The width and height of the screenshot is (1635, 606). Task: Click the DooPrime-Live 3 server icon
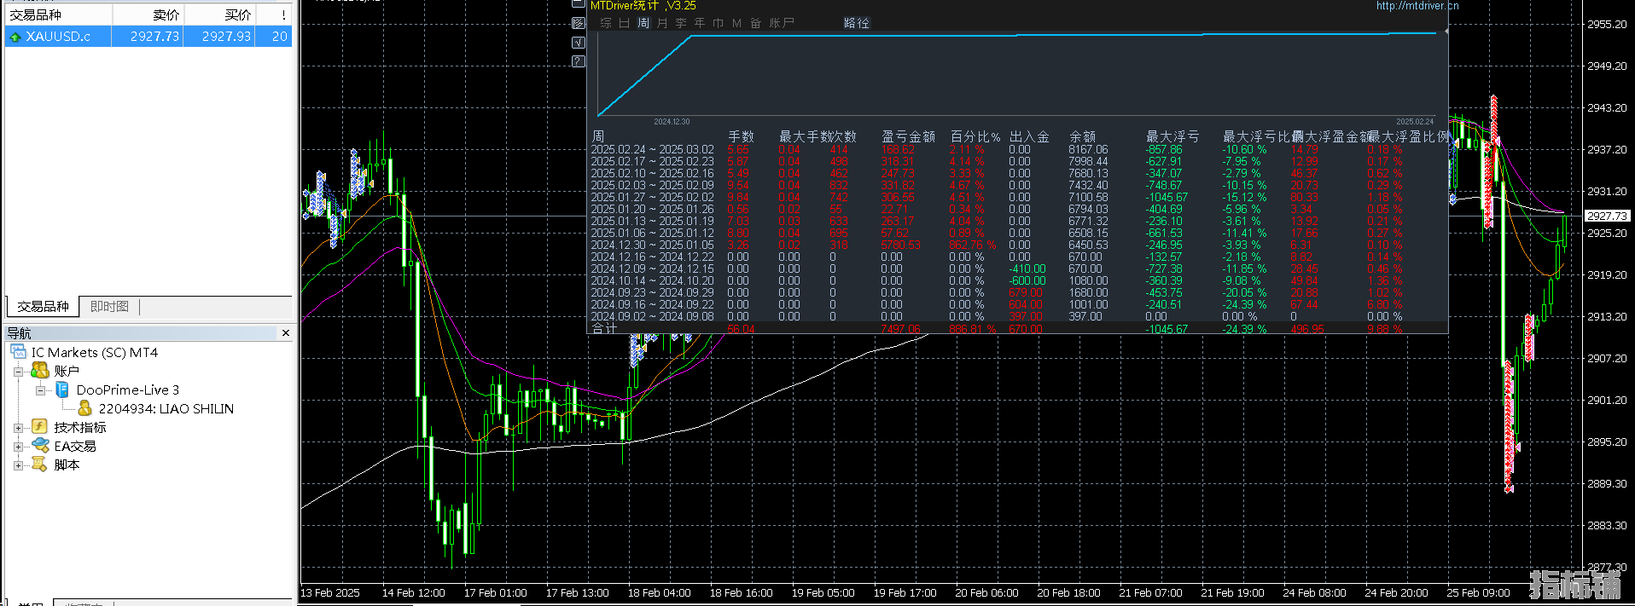(x=62, y=390)
